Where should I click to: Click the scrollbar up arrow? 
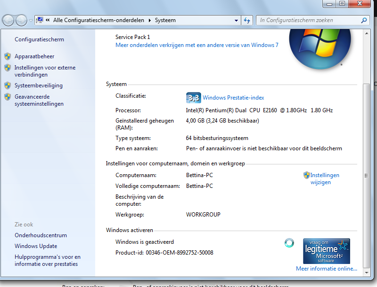[367, 33]
